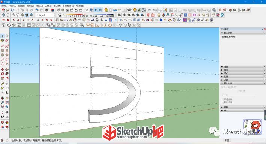Open the 编辑(E) Edit menu
Image resolution: width=266 pixels, height=144 pixels.
(13, 6)
